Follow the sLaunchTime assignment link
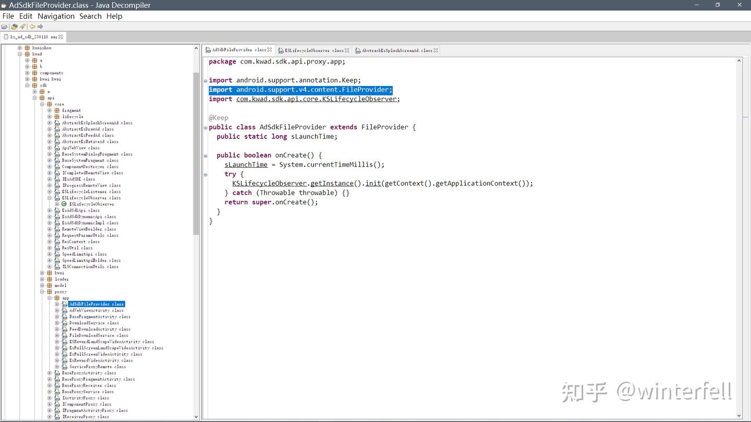This screenshot has width=751, height=422. [x=246, y=165]
